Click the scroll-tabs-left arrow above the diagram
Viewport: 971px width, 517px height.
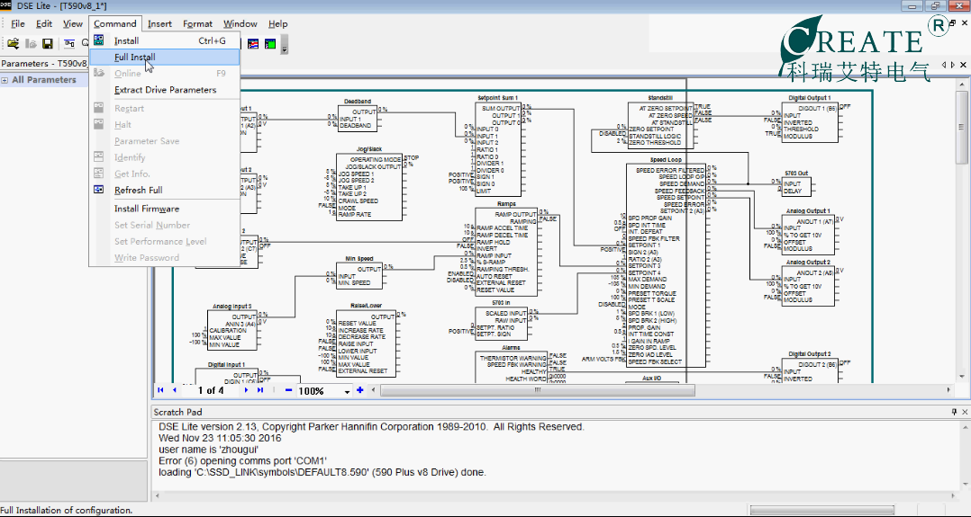943,65
